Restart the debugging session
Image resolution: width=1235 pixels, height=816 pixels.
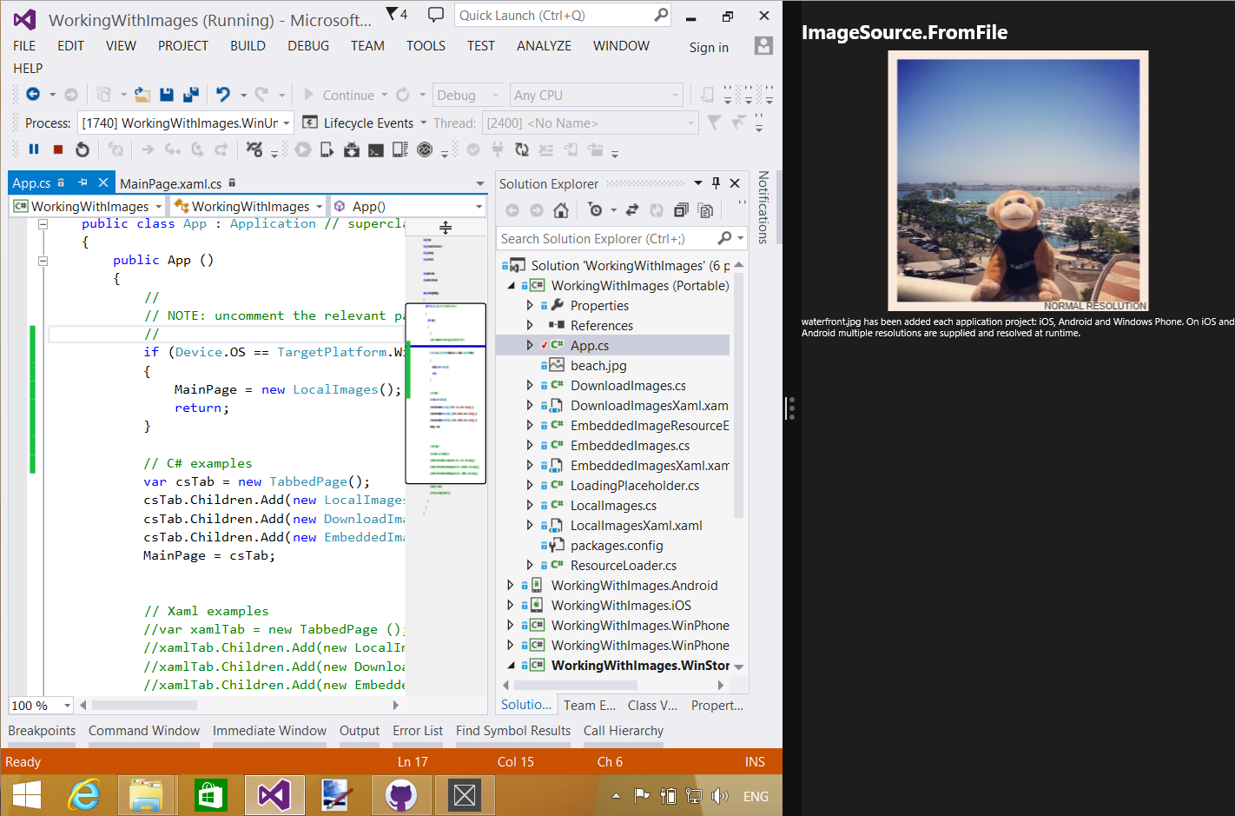(83, 149)
